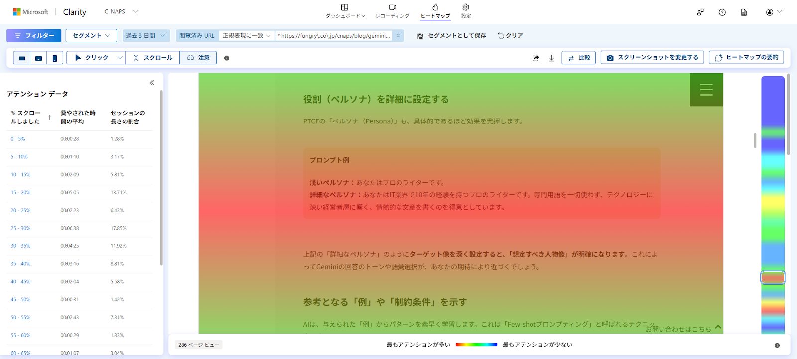Collapse the attention data side panel

click(x=152, y=83)
